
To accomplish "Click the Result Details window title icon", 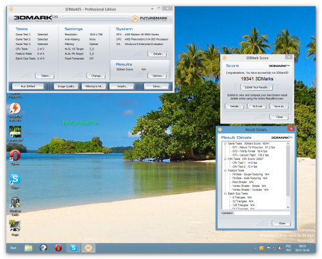I will (220, 129).
